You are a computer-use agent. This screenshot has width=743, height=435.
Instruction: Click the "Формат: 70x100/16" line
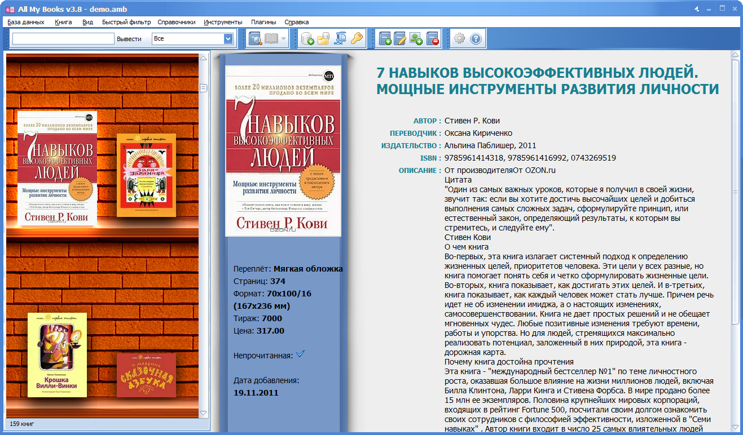tap(272, 294)
